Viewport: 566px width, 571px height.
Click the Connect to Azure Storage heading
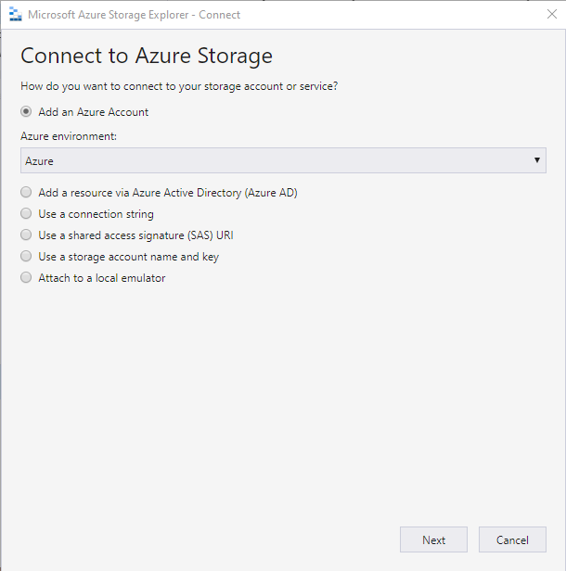[x=147, y=56]
